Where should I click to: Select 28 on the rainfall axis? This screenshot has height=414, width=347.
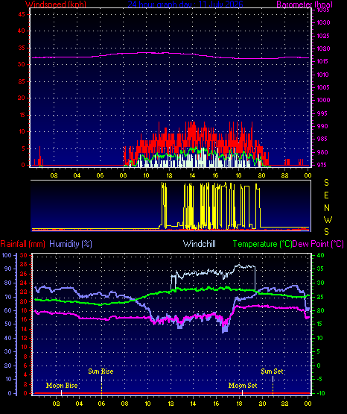tap(24, 264)
